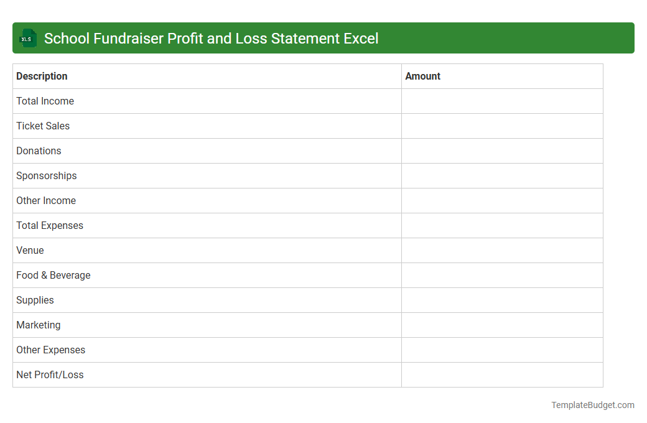
Task: Select the Sponsorships line item
Action: point(46,175)
